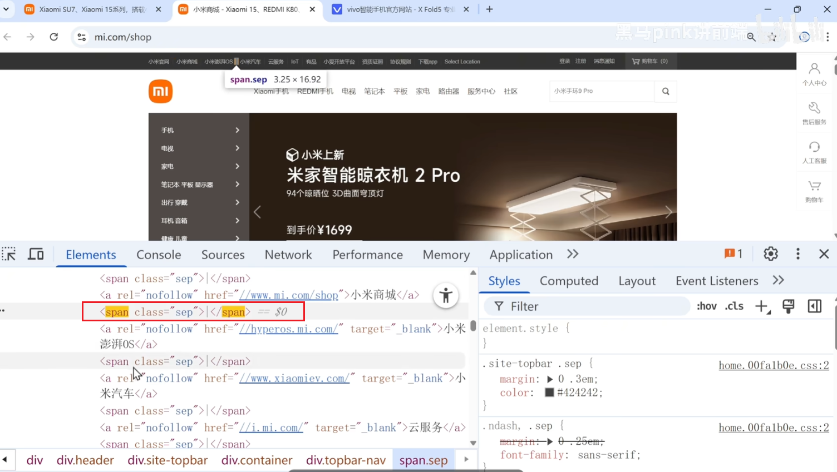Click the #424242 color swatch
This screenshot has width=837, height=472.
click(549, 392)
